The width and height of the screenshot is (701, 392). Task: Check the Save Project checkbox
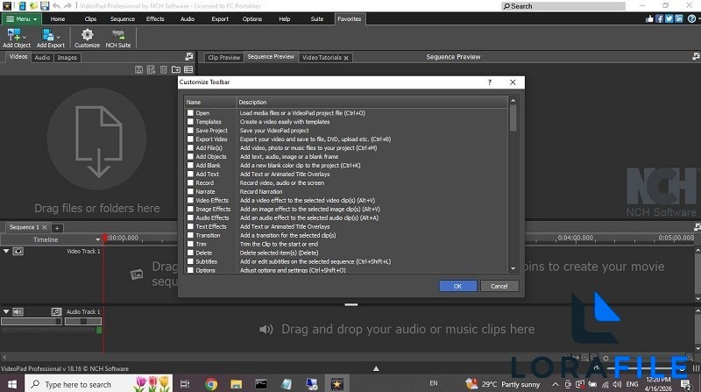pyautogui.click(x=190, y=131)
